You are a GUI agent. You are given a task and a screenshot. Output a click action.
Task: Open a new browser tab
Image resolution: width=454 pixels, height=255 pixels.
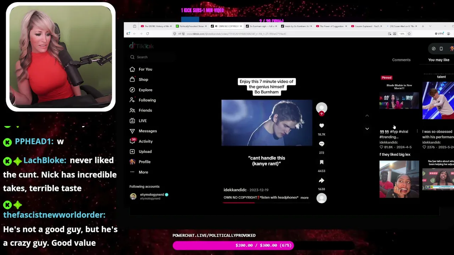[423, 26]
